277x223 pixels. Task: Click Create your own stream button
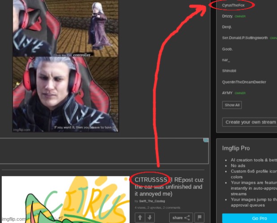coord(250,122)
